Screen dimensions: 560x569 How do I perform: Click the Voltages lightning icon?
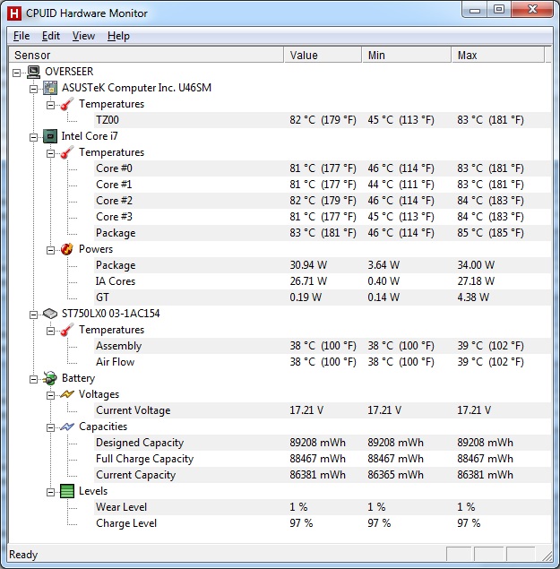point(67,394)
